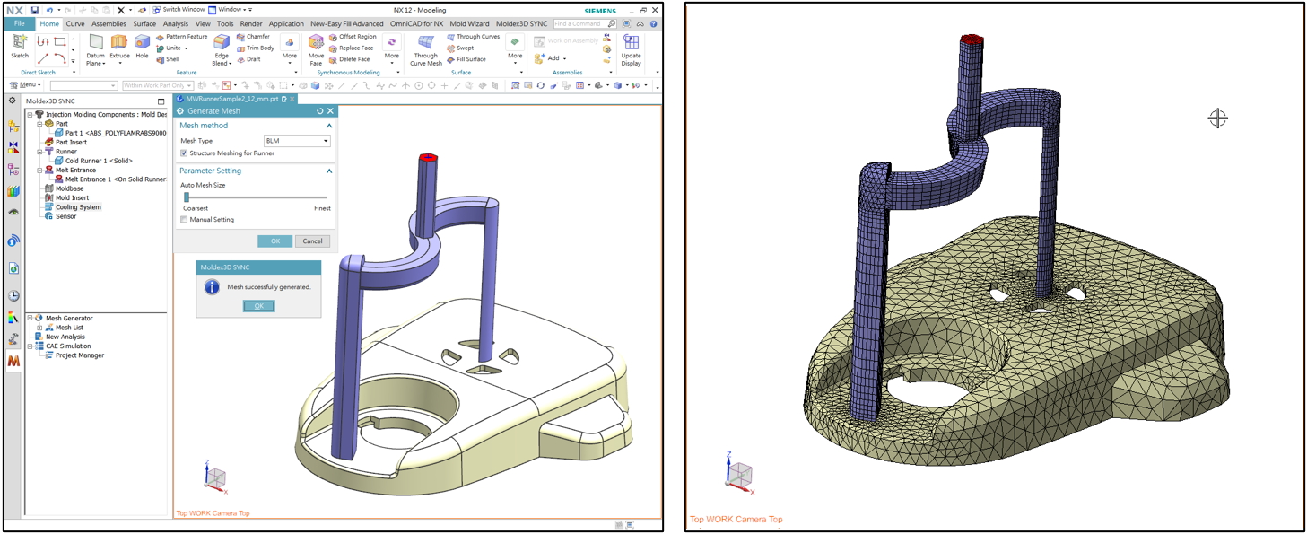Select the Replace Face command

tap(351, 48)
